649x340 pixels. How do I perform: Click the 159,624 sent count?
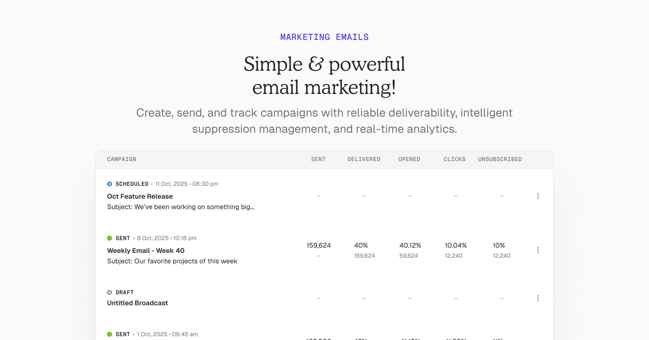pos(319,246)
